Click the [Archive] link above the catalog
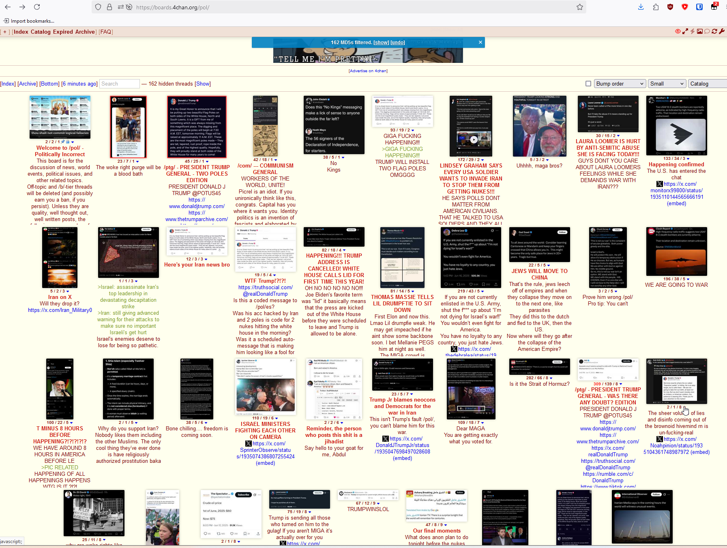 coord(28,84)
